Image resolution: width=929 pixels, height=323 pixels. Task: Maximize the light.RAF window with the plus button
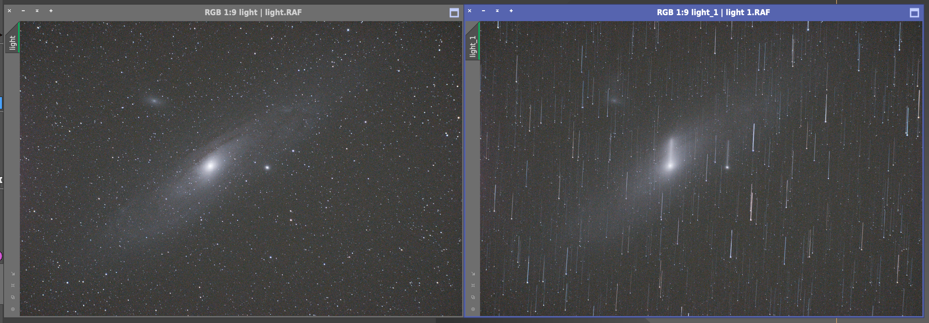pos(51,11)
